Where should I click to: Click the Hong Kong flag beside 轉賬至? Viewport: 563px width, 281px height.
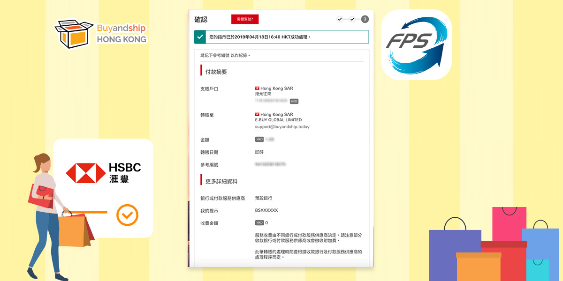[x=257, y=114]
